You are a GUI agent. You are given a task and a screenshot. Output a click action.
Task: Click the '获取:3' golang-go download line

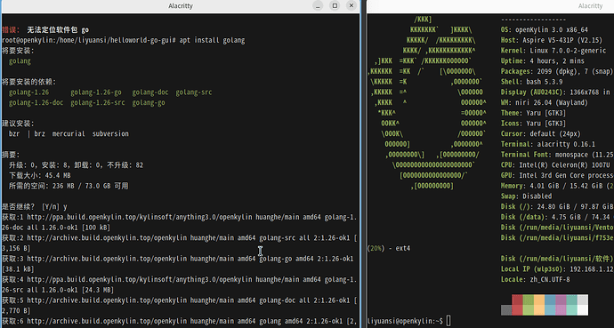pyautogui.click(x=178, y=259)
